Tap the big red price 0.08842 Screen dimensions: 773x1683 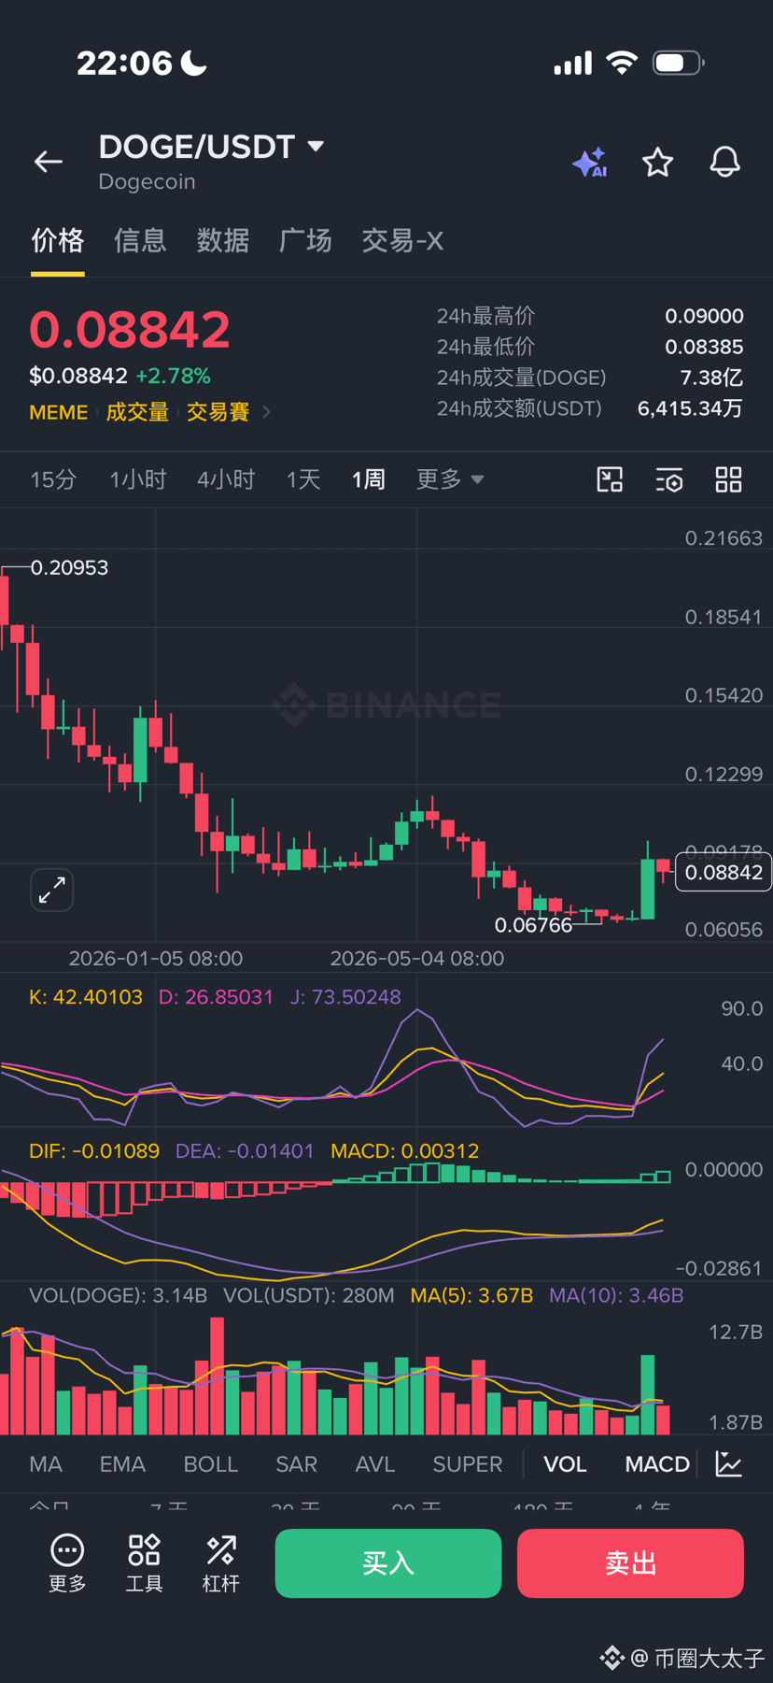pyautogui.click(x=130, y=329)
